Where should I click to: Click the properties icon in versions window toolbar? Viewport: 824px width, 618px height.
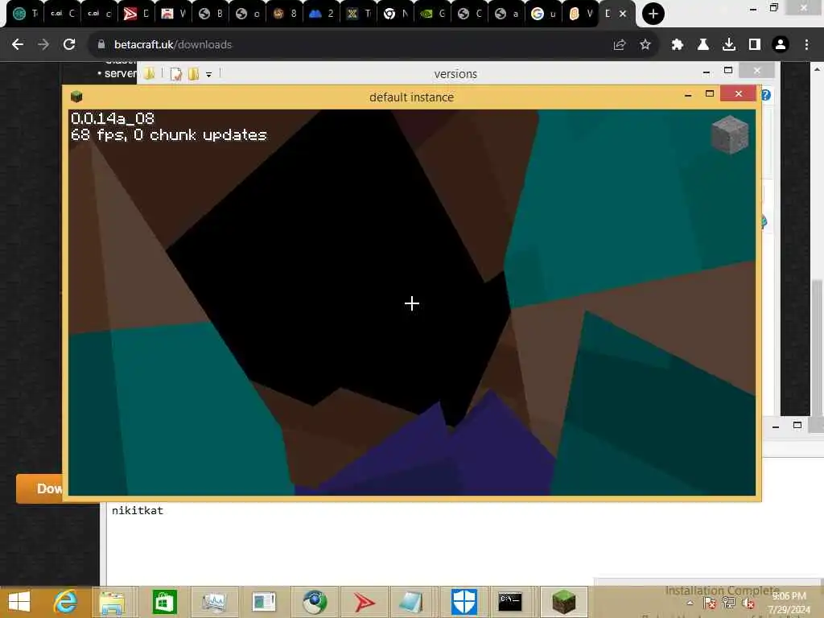click(176, 73)
